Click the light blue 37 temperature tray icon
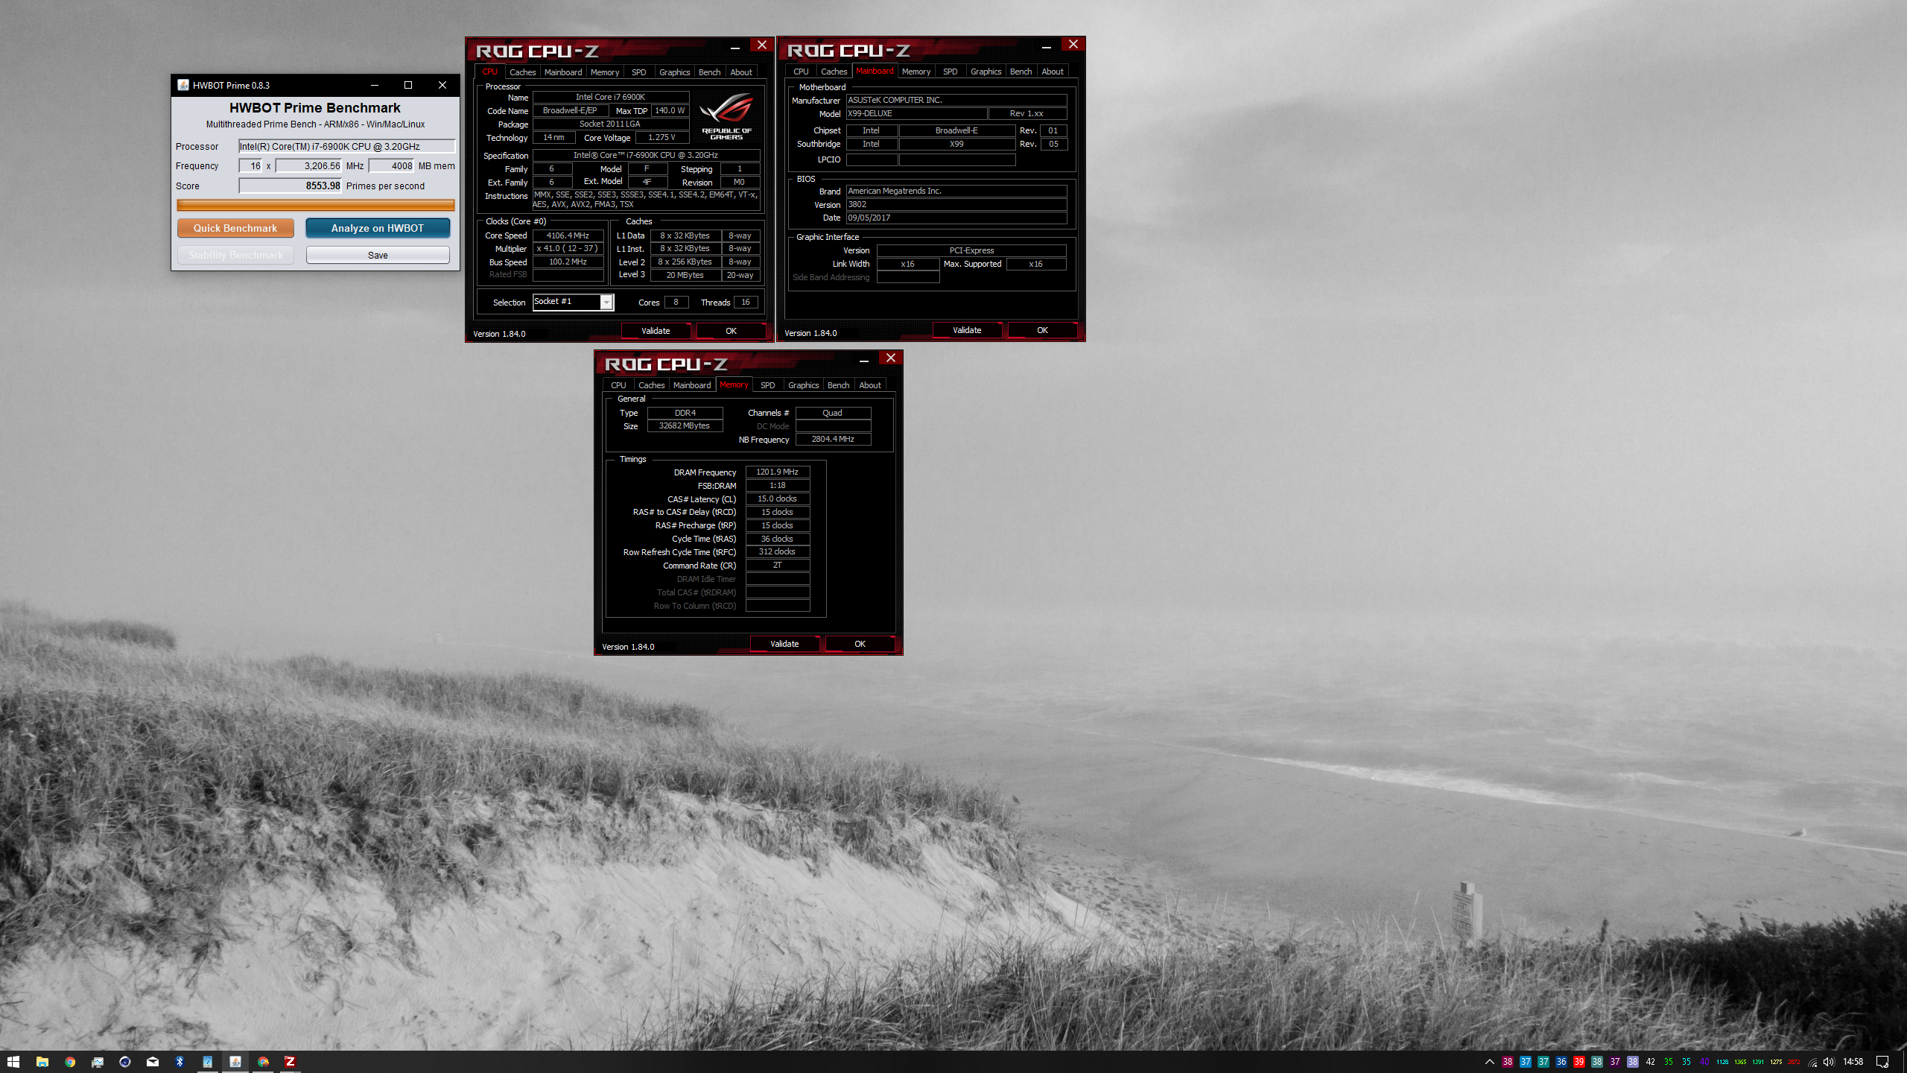The image size is (1907, 1073). (1526, 1062)
